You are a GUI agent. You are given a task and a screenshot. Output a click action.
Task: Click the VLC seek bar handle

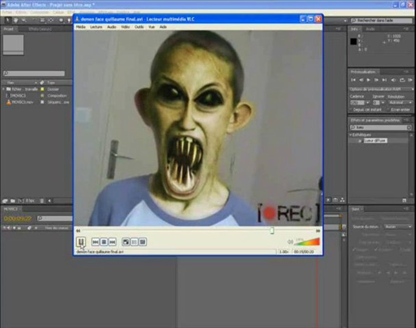pyautogui.click(x=272, y=231)
